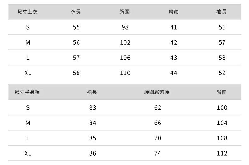Image resolution: width=249 pixels, height=165 pixels.
Task: Click the 袖長 column header
Action: click(x=222, y=12)
